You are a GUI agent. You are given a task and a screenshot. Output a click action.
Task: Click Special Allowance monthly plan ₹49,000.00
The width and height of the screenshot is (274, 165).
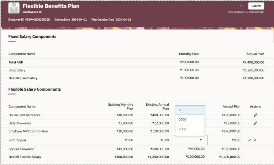click(x=196, y=149)
